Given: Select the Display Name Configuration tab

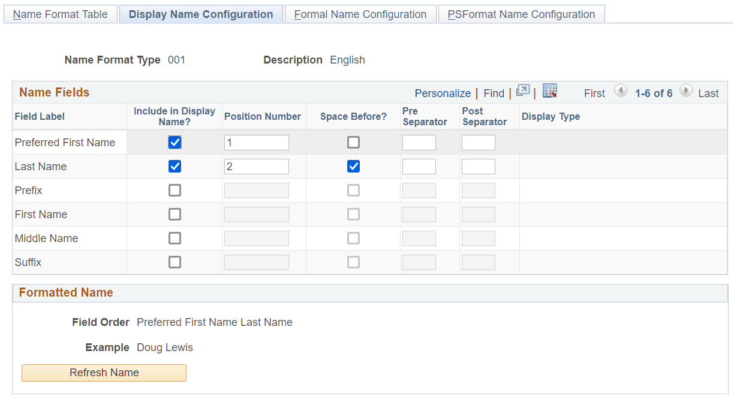Looking at the screenshot, I should (201, 13).
